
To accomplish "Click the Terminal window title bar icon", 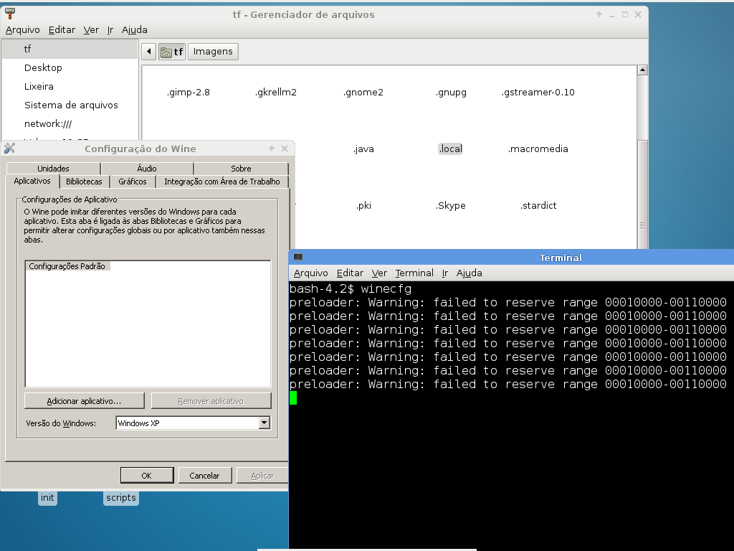I will coord(298,258).
